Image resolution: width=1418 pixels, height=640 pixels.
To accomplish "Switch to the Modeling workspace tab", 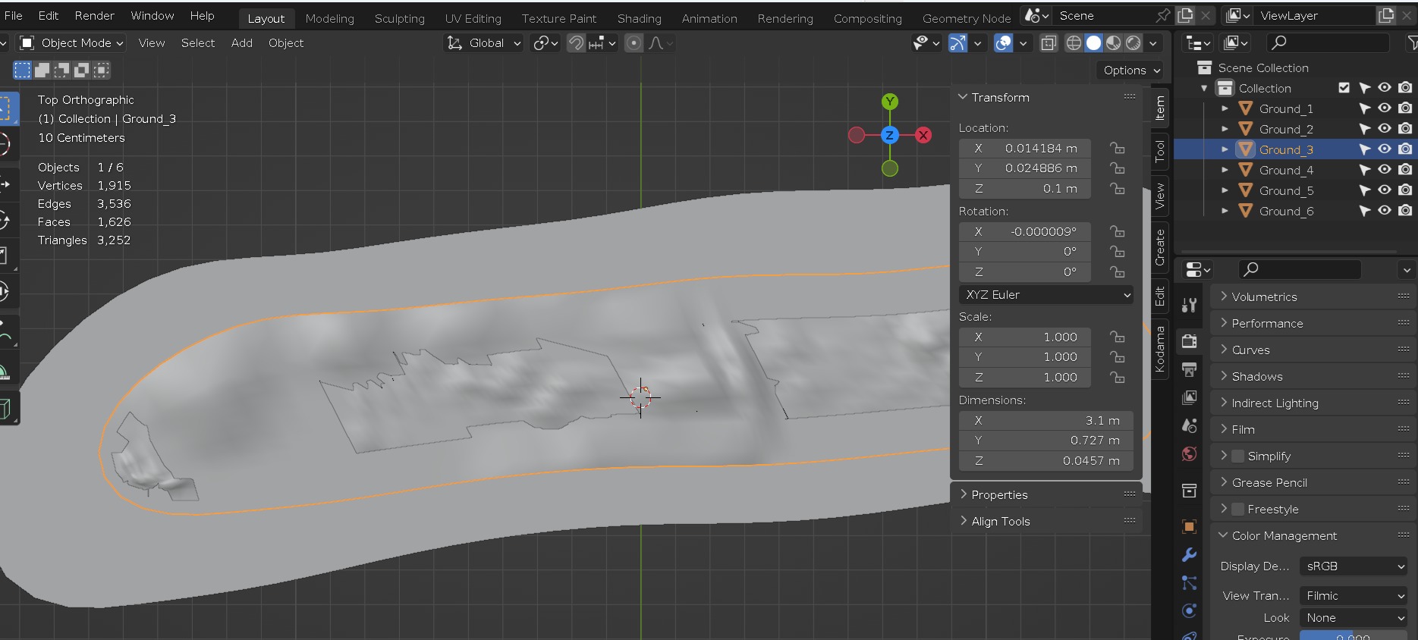I will tap(329, 18).
